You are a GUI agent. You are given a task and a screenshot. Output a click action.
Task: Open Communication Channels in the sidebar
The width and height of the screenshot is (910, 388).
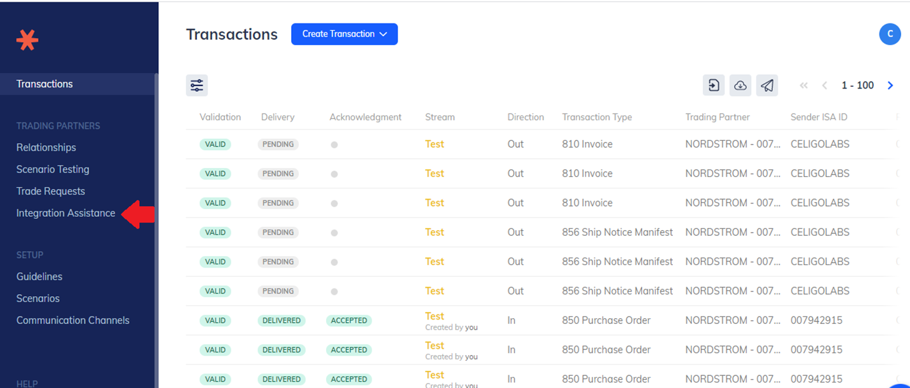[73, 320]
